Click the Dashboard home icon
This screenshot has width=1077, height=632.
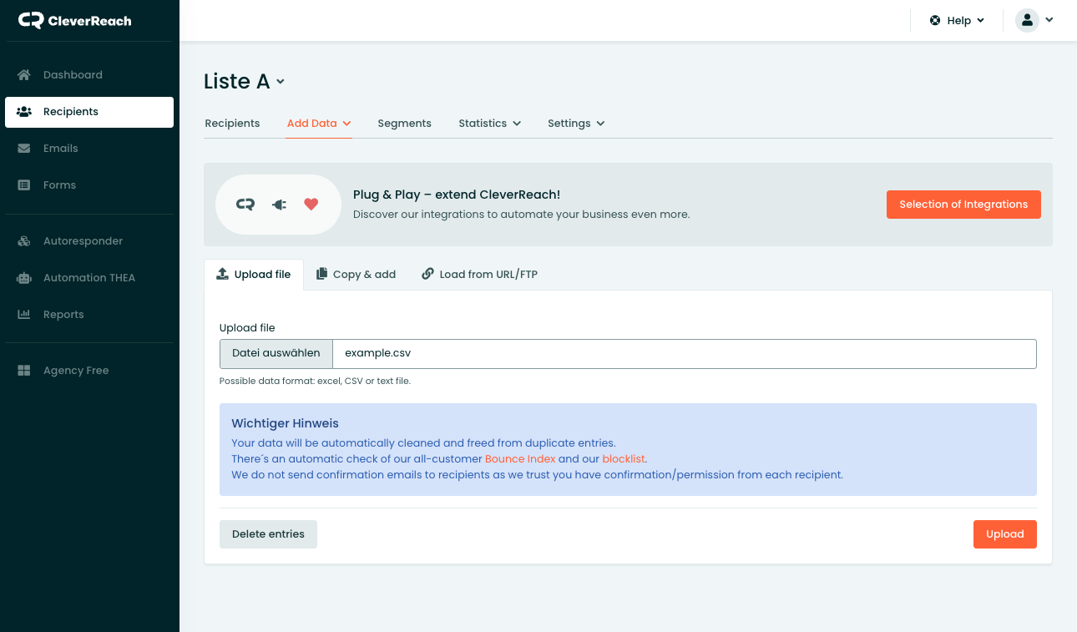point(24,74)
